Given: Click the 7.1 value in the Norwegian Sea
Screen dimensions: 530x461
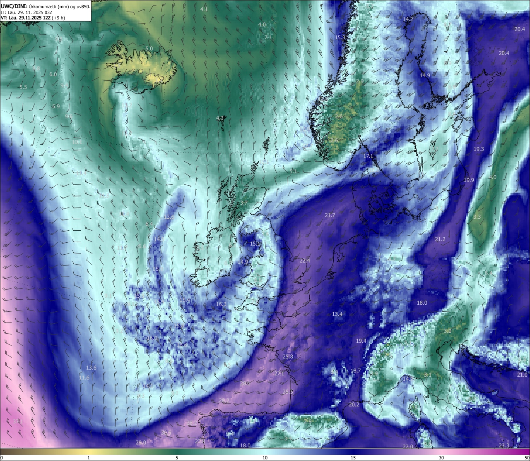Looking at the screenshot, I should [x=268, y=37].
